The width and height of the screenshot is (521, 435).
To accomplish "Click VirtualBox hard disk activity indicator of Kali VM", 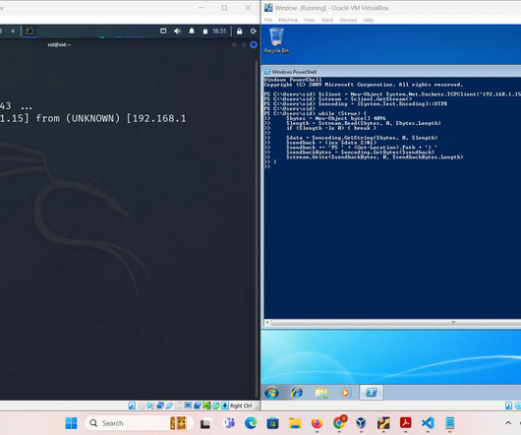I will (132, 405).
